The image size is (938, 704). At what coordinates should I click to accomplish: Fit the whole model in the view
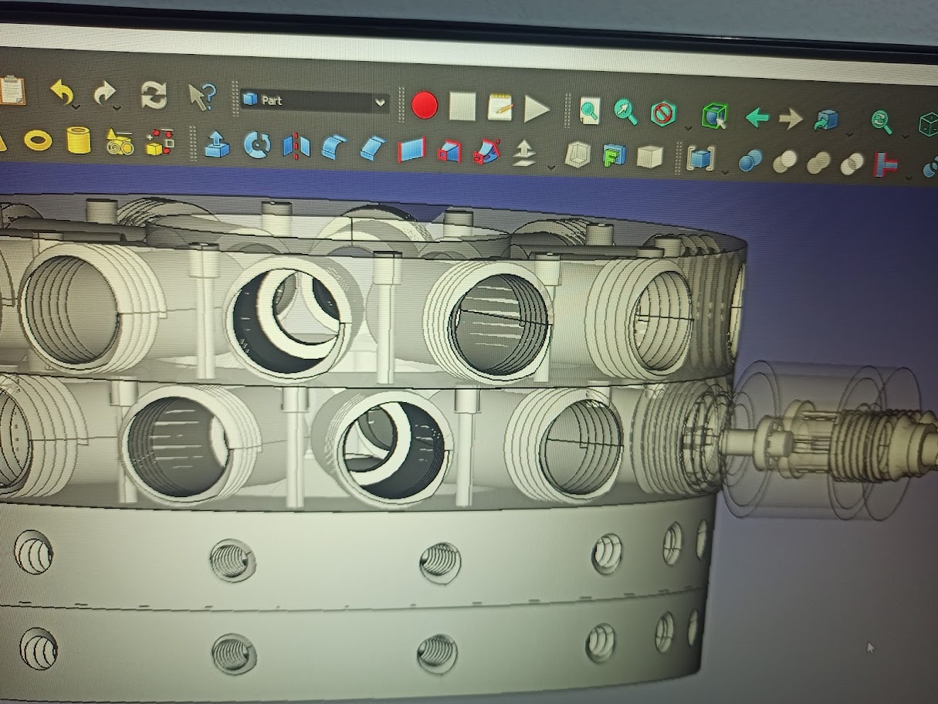pos(591,110)
